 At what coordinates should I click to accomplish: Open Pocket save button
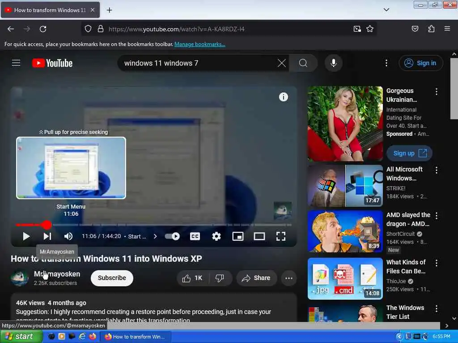coord(415,29)
